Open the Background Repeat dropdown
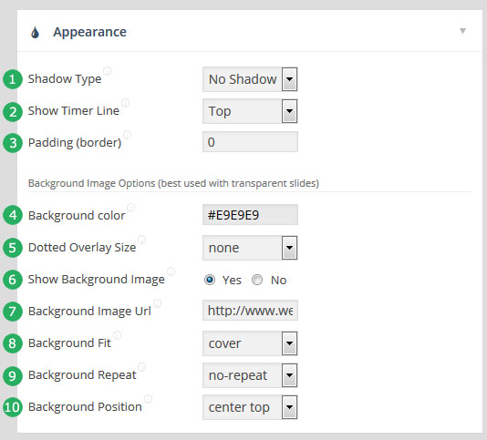The width and height of the screenshot is (487, 440). point(250,375)
